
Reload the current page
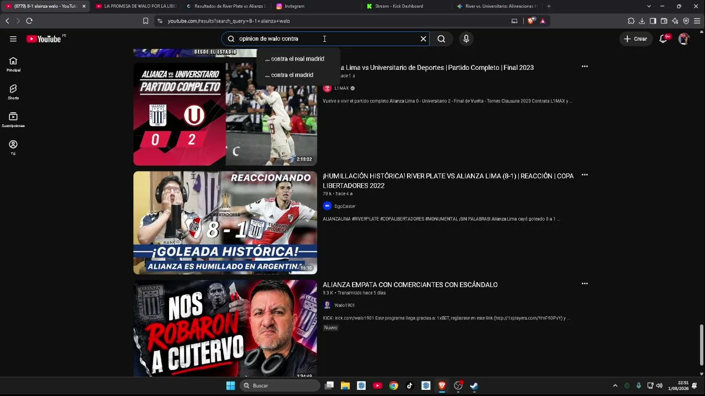pos(29,21)
